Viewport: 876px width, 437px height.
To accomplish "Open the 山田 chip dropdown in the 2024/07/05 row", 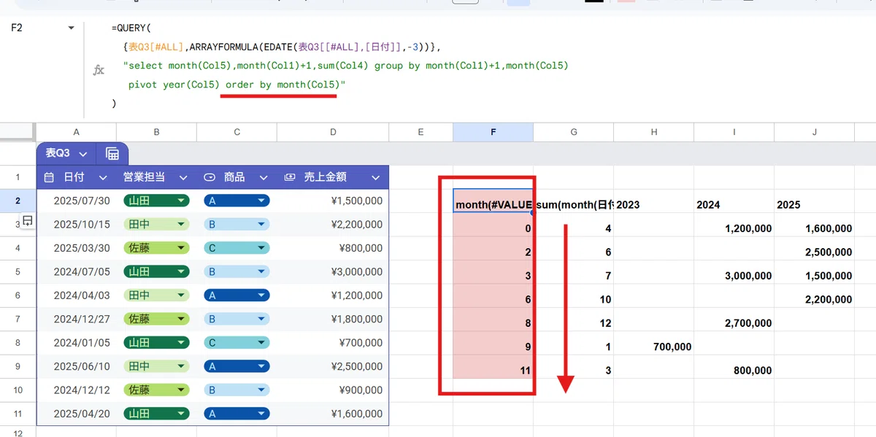I will pyautogui.click(x=180, y=272).
